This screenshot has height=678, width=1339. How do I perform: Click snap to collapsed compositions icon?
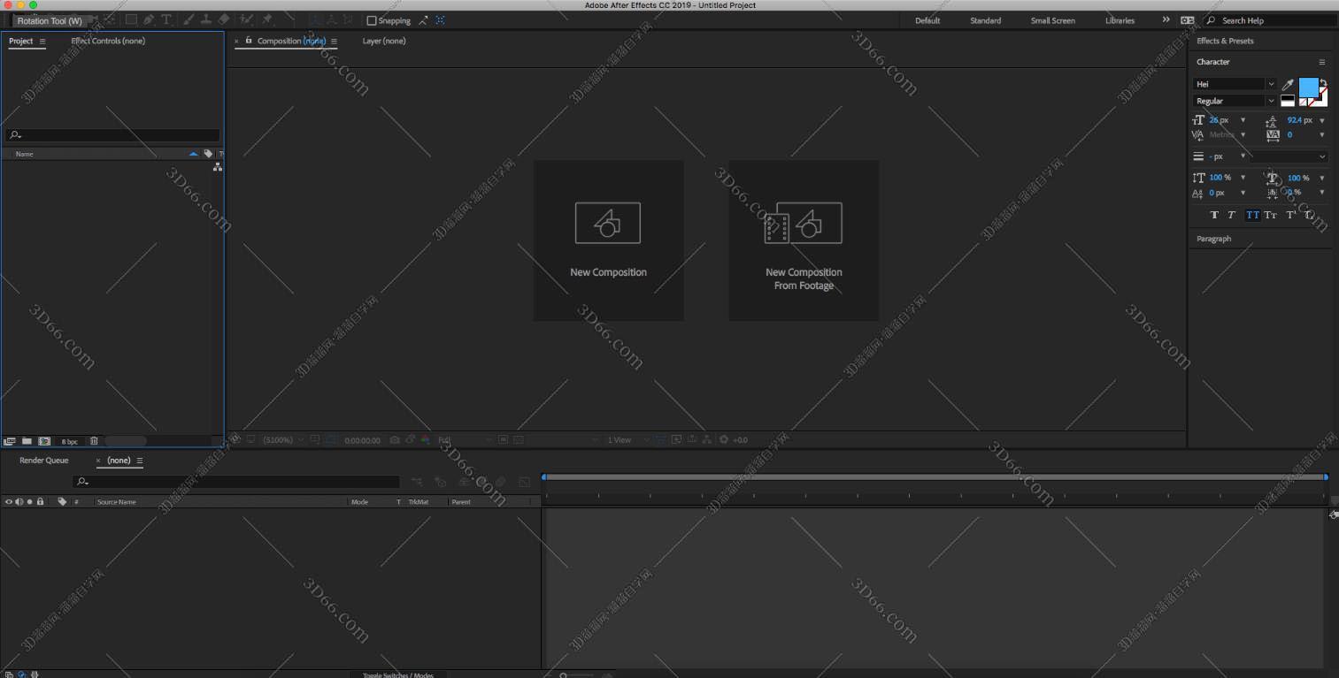[x=440, y=19]
